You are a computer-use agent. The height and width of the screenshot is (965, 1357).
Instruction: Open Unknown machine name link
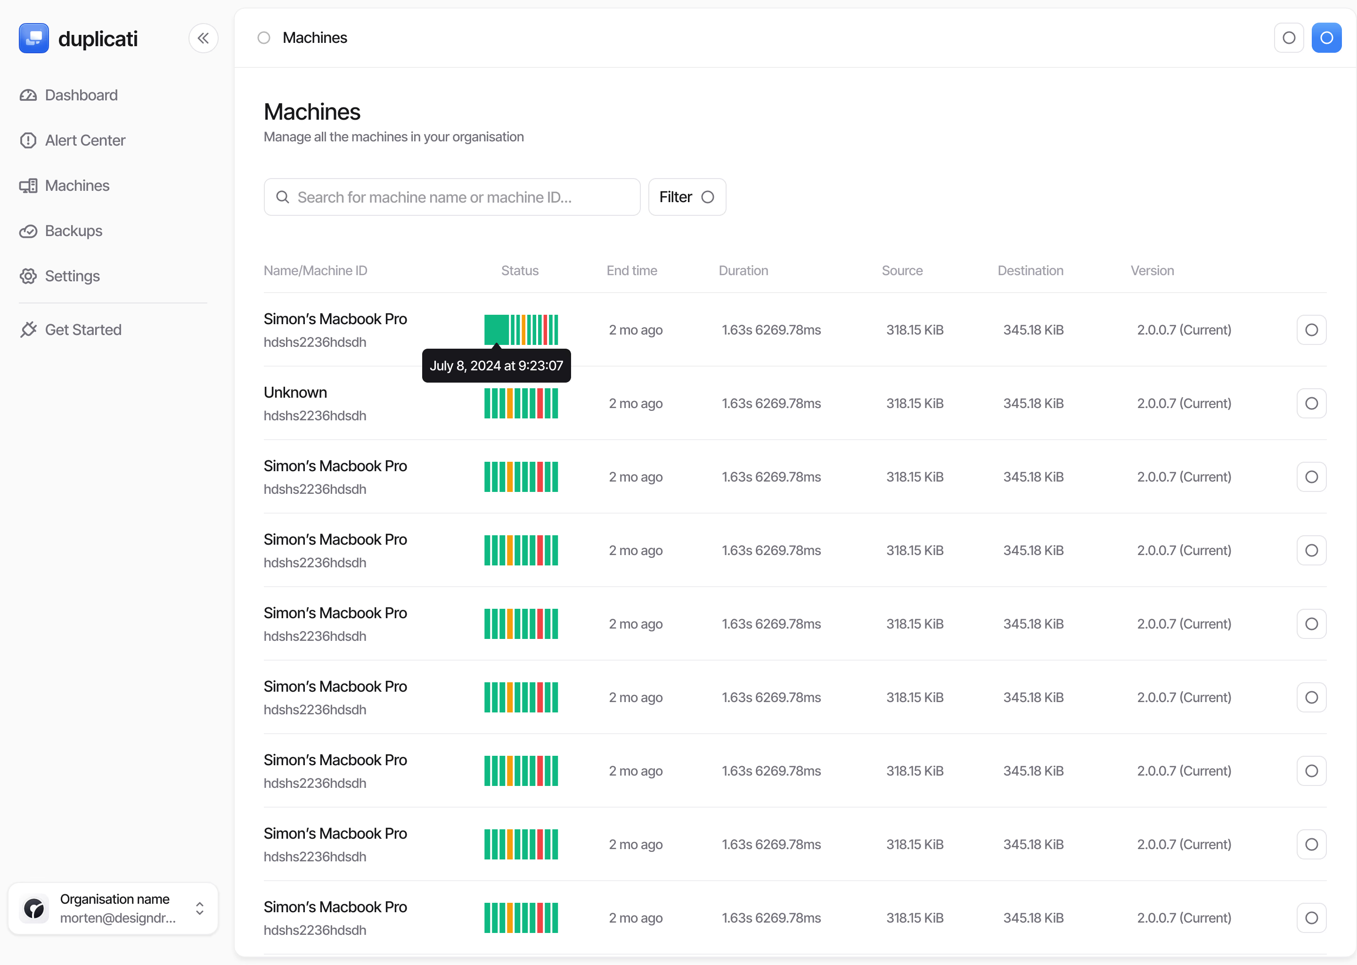295,393
